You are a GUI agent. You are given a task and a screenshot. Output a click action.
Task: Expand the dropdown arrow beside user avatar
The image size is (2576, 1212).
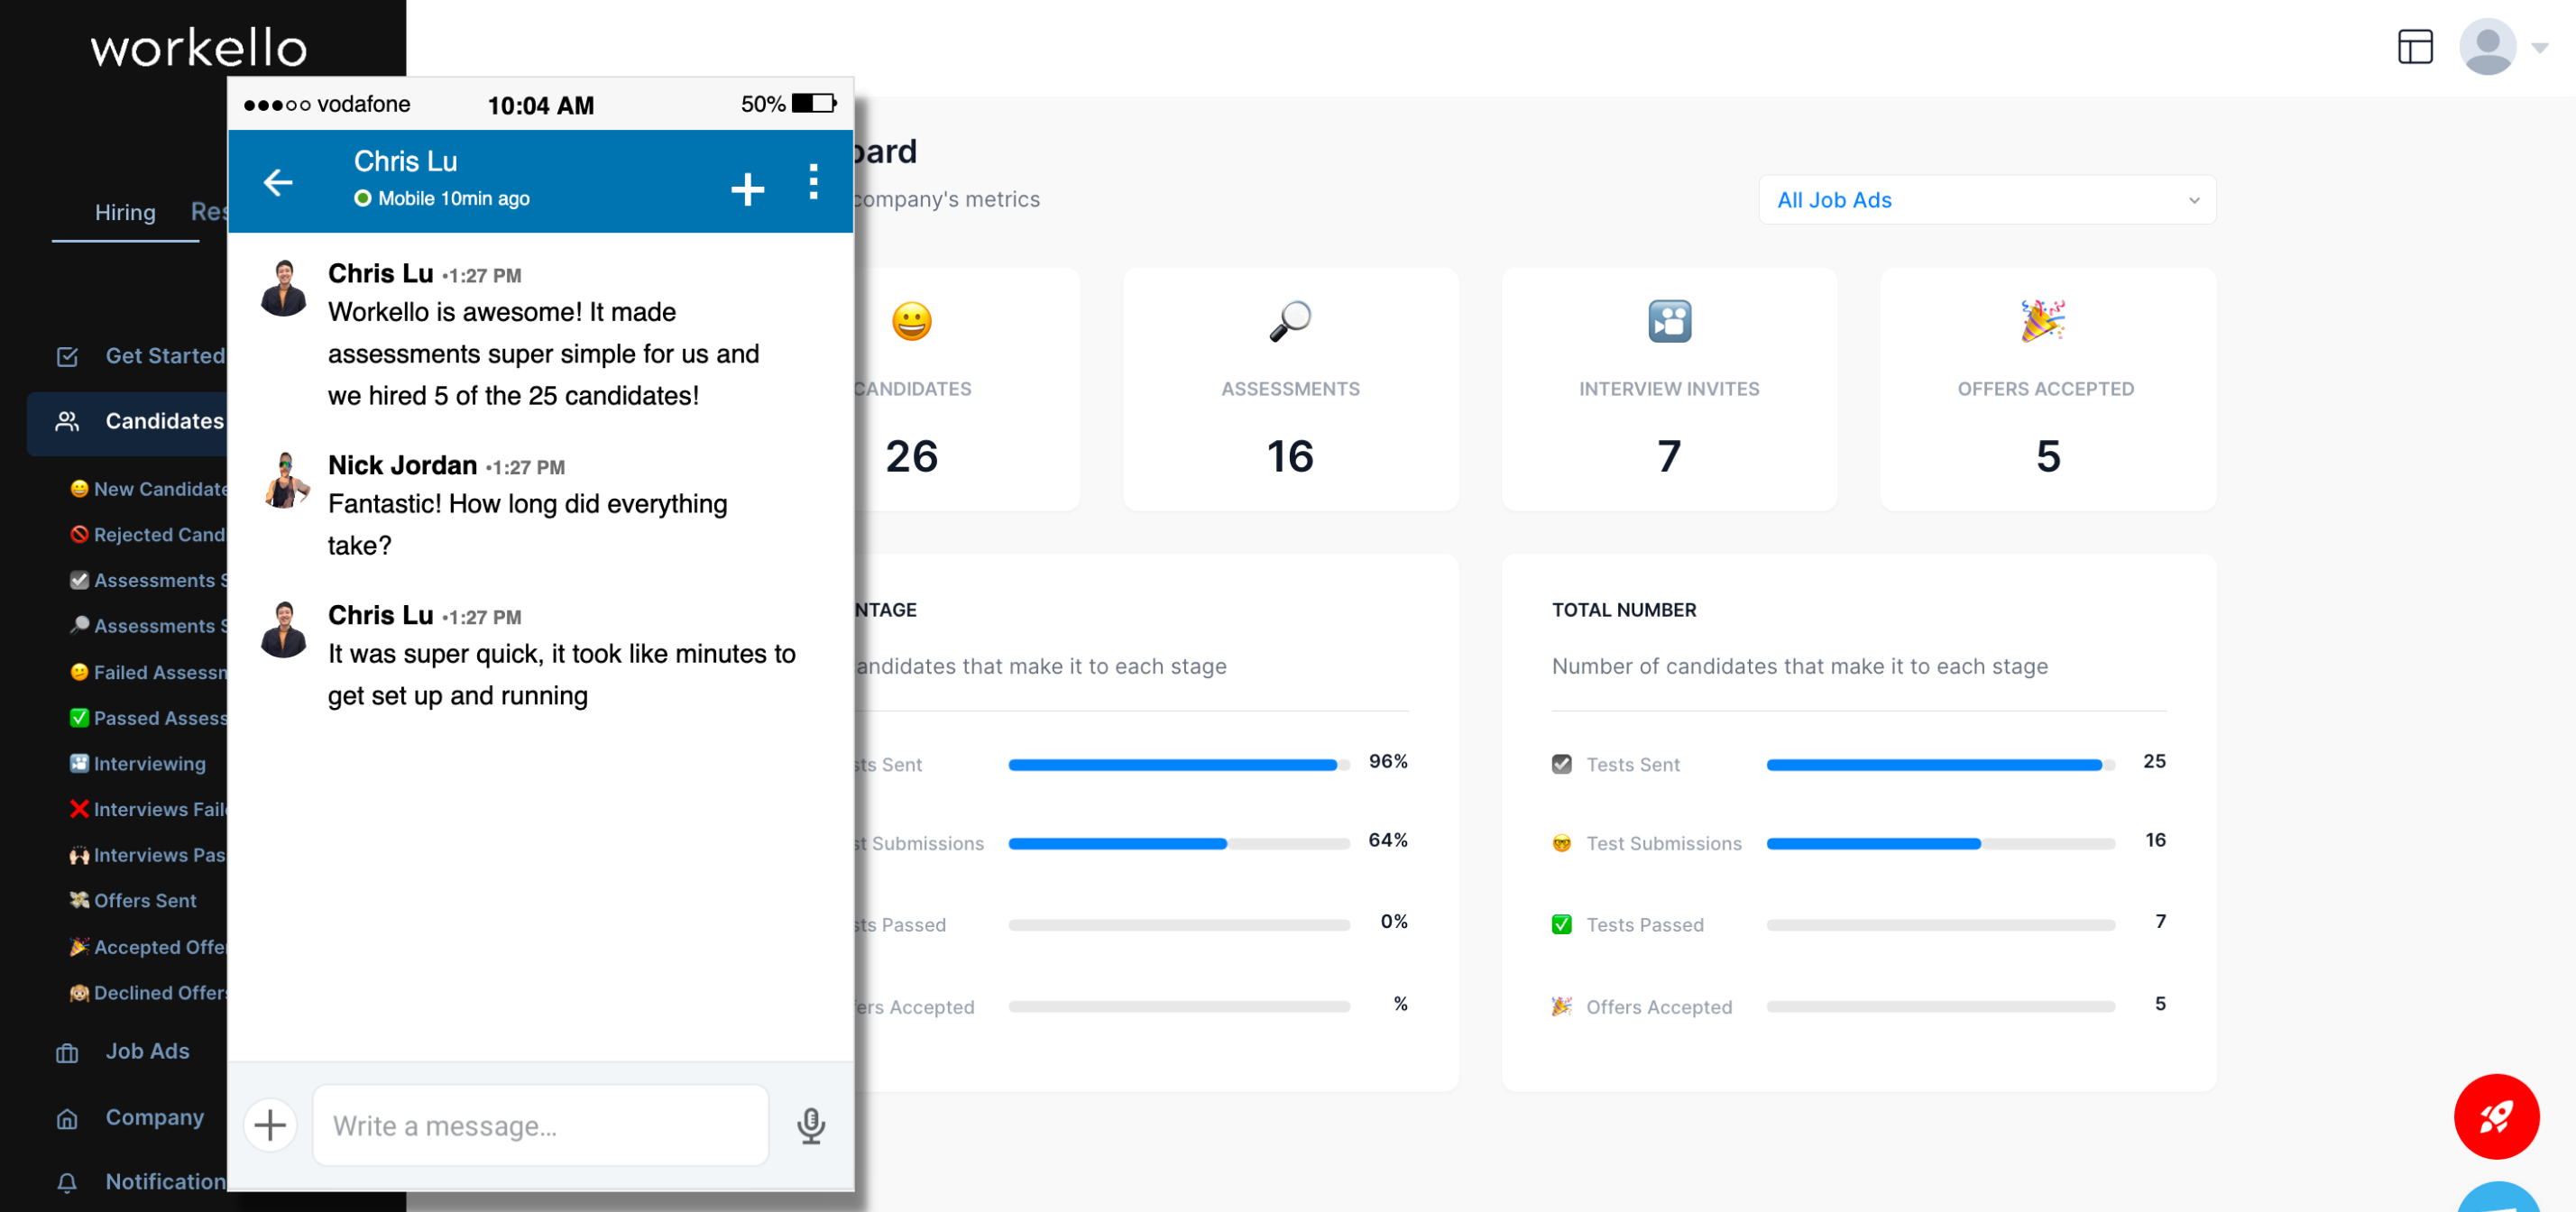(x=2540, y=48)
